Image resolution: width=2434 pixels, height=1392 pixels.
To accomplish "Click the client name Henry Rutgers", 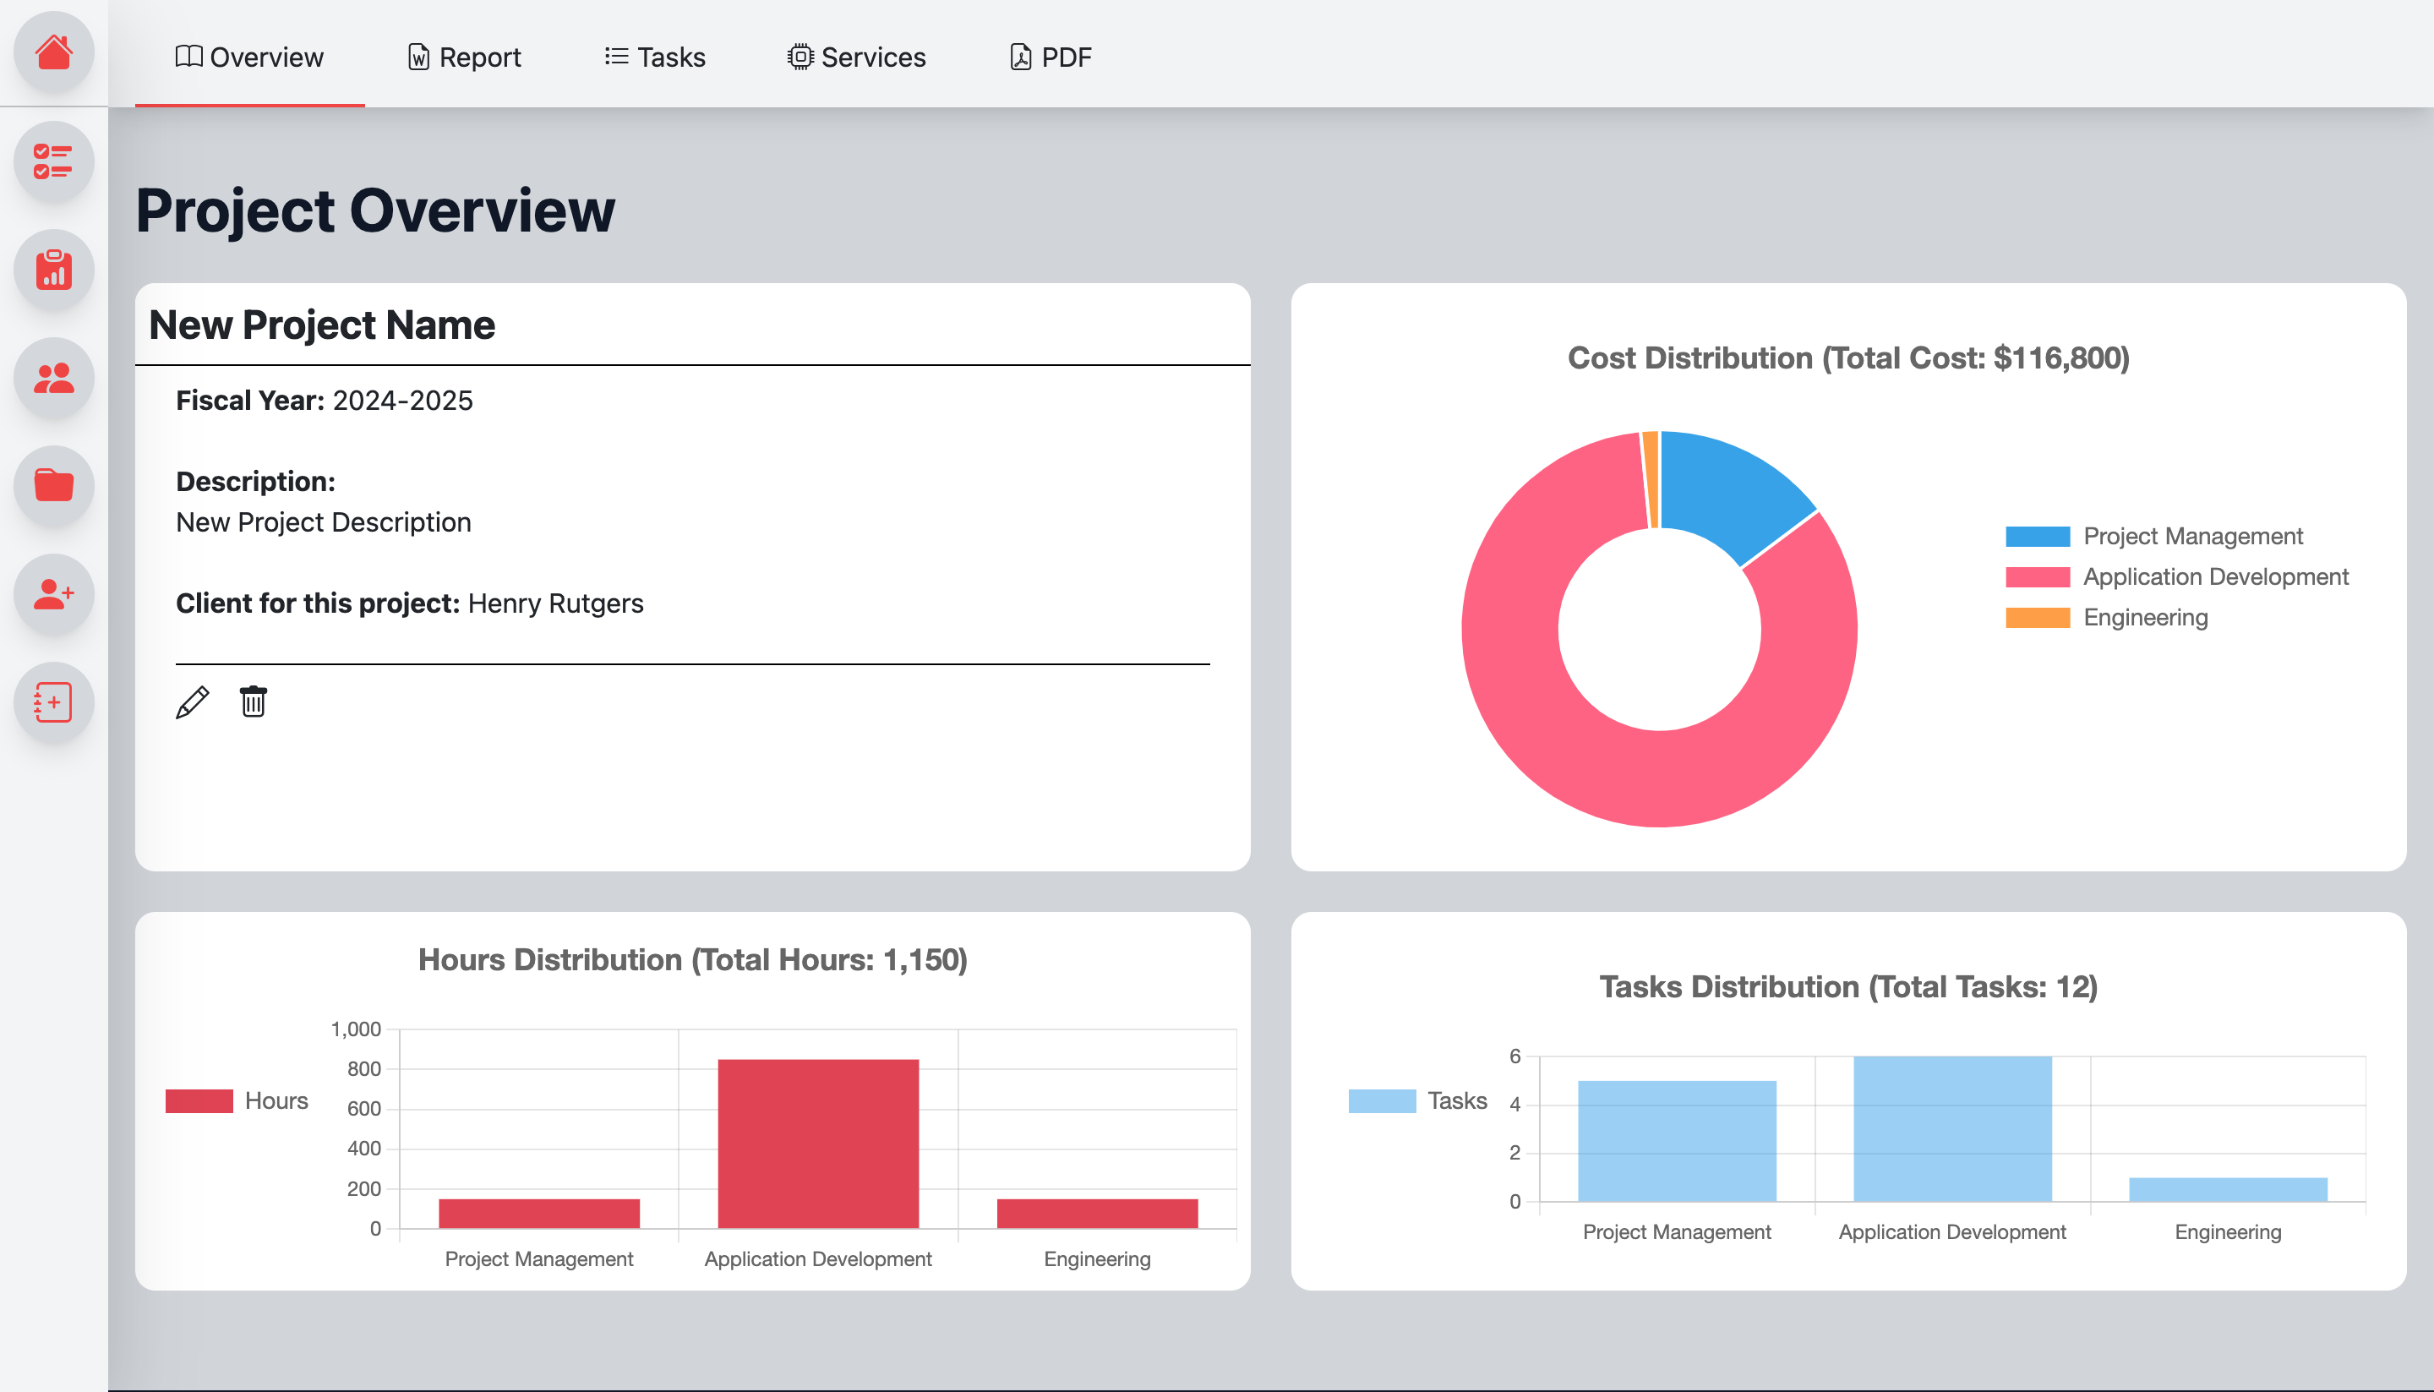I will click(x=555, y=603).
